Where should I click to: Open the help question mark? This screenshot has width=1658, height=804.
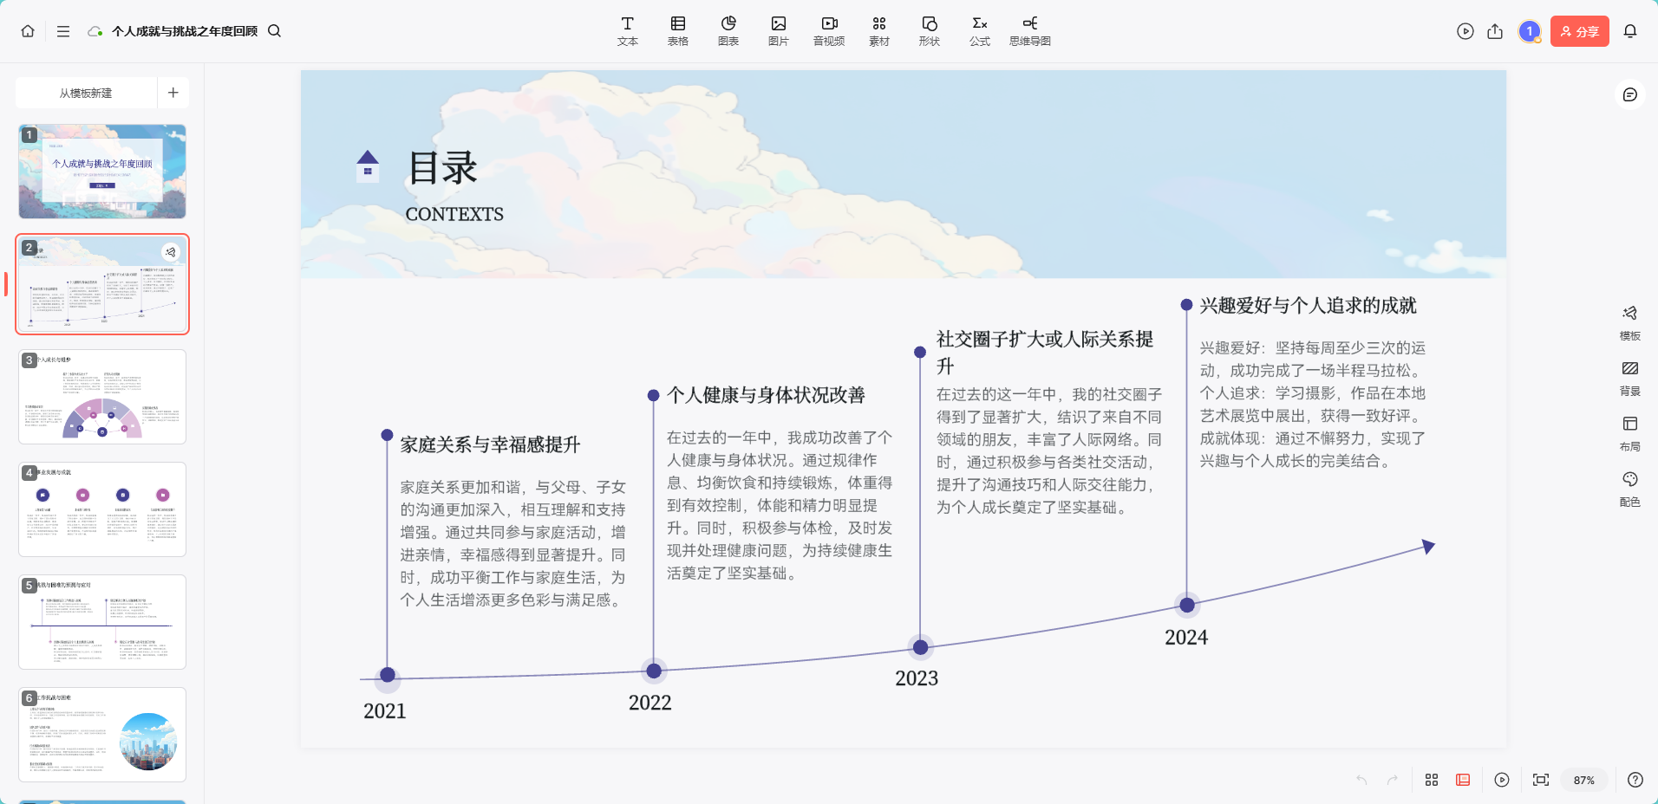tap(1635, 780)
